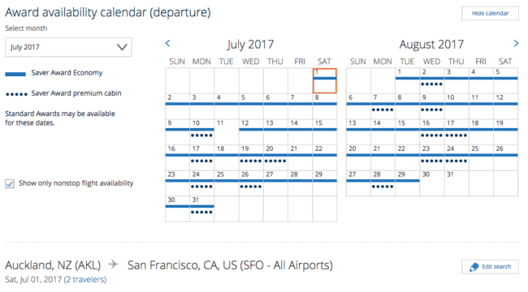Go to previous month using left arrow
Image resolution: width=528 pixels, height=292 pixels.
pyautogui.click(x=167, y=44)
